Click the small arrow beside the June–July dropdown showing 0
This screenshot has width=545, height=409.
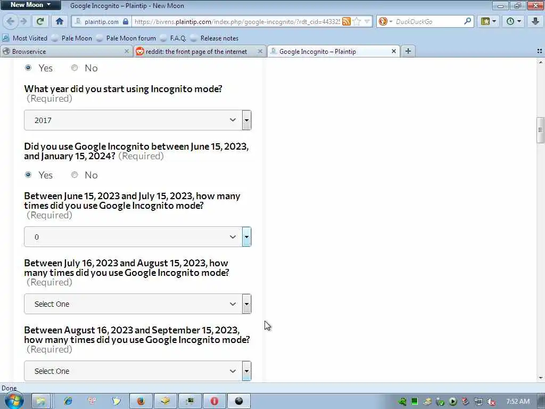point(246,237)
